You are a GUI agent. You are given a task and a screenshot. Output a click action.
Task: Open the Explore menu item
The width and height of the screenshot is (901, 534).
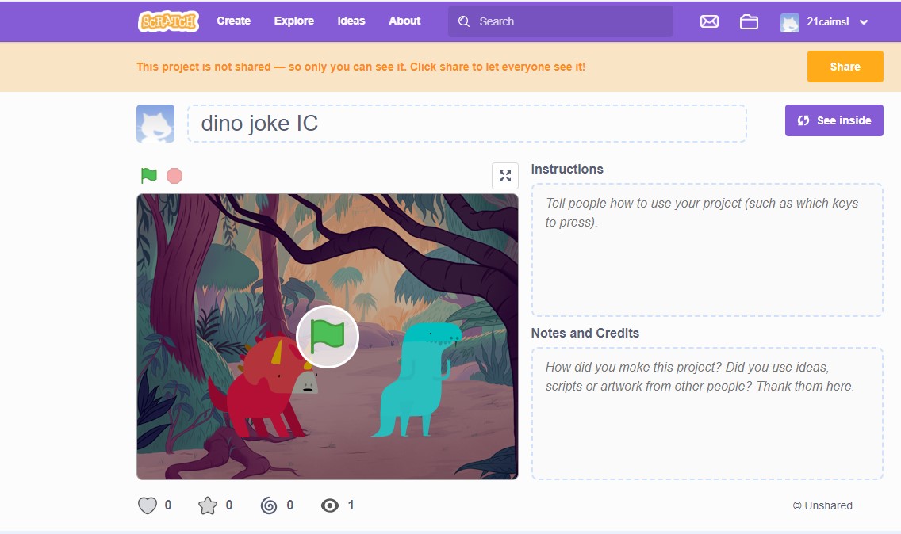[293, 21]
